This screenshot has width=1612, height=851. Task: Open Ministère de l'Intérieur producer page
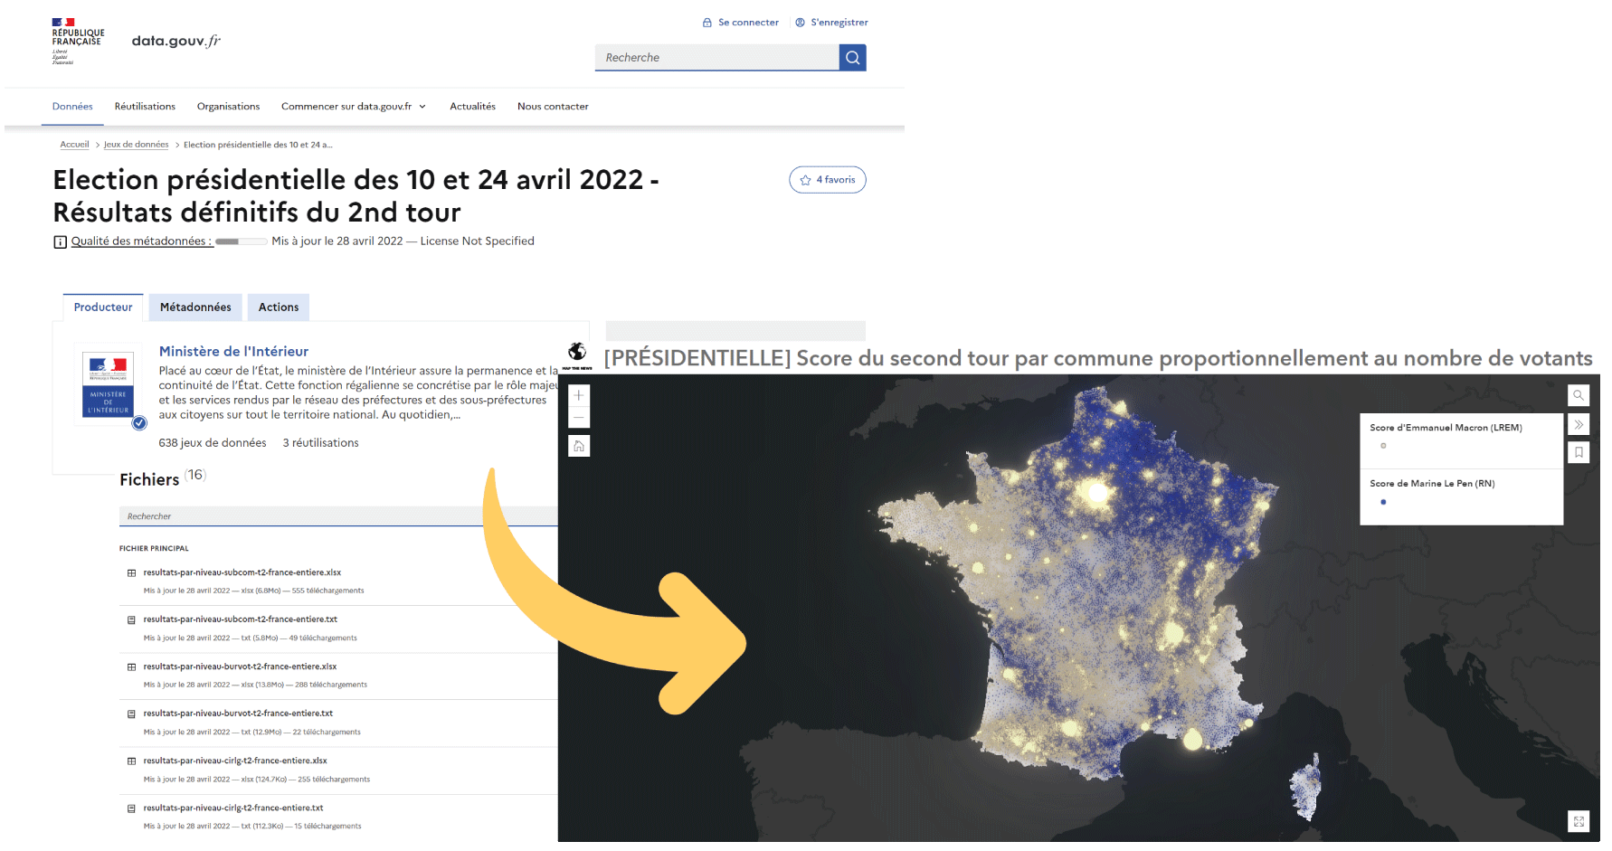point(235,354)
